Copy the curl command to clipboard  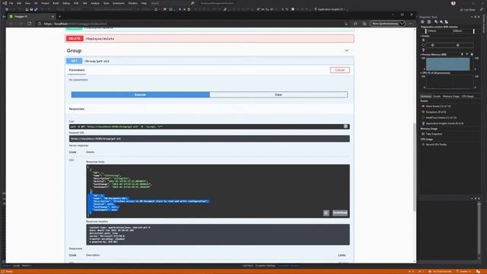(345, 126)
